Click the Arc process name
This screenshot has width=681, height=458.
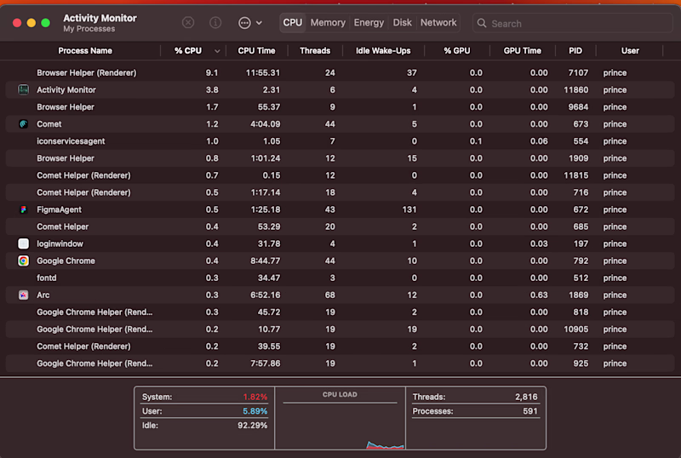43,295
